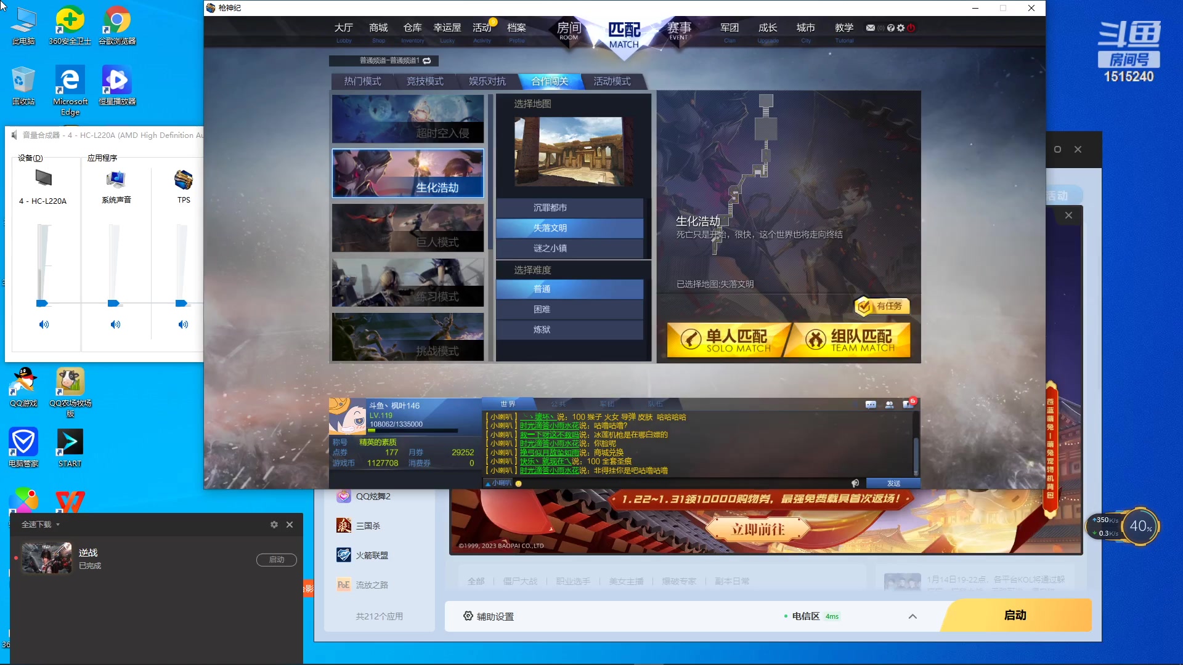Viewport: 1183px width, 665px height.
Task: Expand 全速下载 dropdown in download panel
Action: pos(58,525)
